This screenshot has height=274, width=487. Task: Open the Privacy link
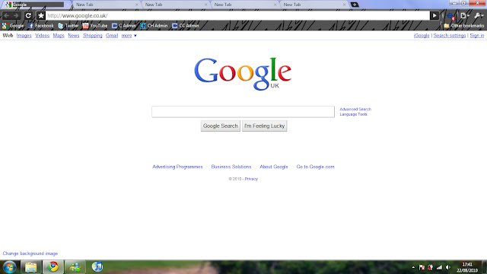tap(251, 179)
